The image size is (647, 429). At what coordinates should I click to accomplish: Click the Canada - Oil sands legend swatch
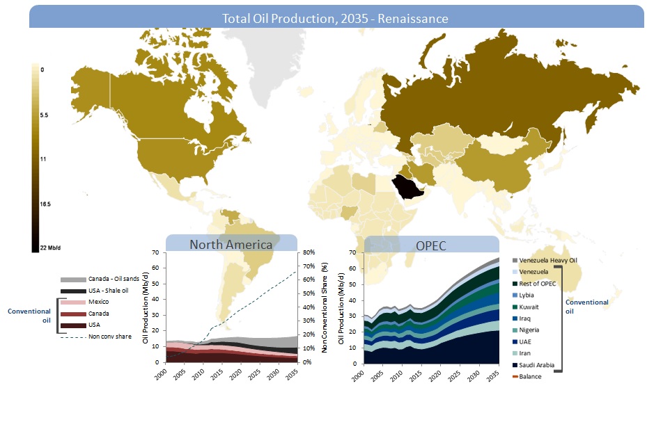pyautogui.click(x=74, y=280)
